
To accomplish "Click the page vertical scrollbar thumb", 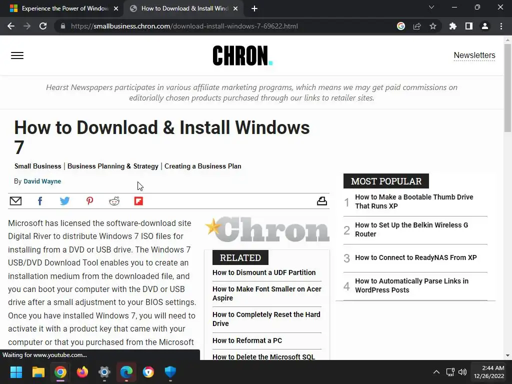I will (x=507, y=88).
